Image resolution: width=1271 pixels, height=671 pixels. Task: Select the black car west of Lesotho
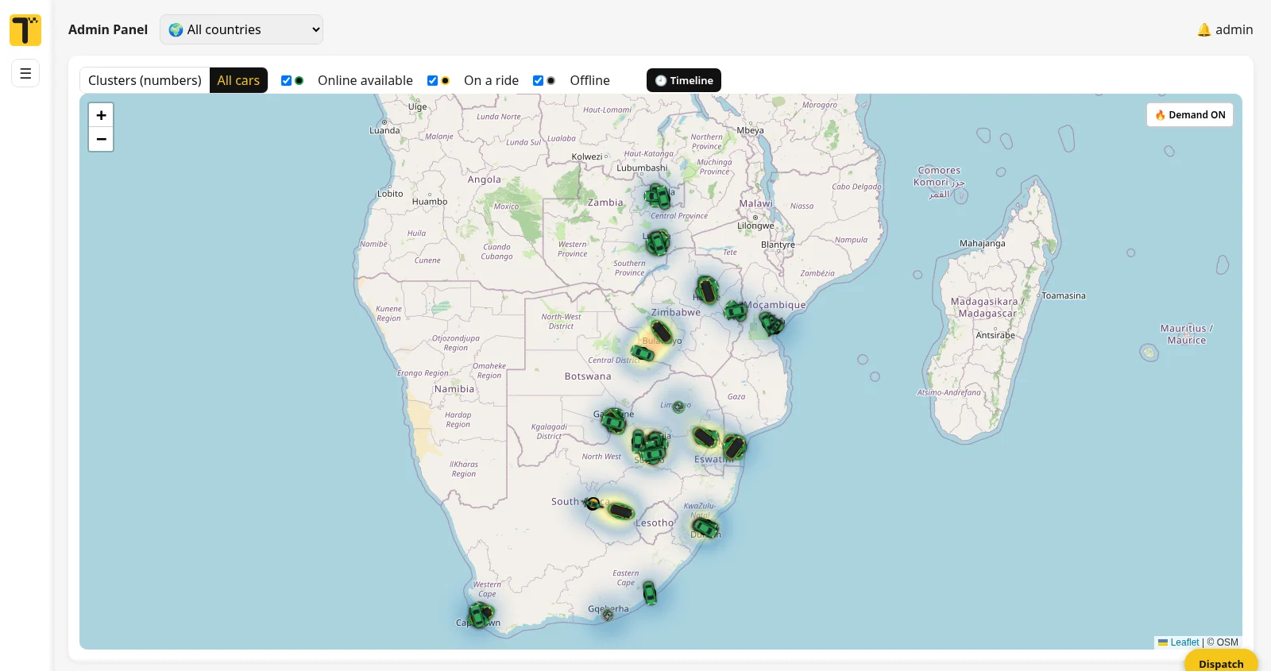621,511
